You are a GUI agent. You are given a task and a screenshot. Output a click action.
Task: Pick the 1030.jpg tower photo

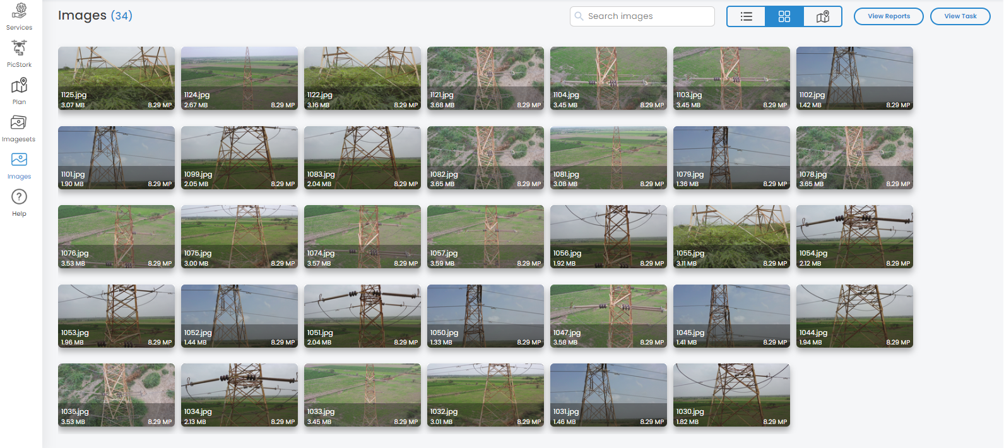point(731,395)
